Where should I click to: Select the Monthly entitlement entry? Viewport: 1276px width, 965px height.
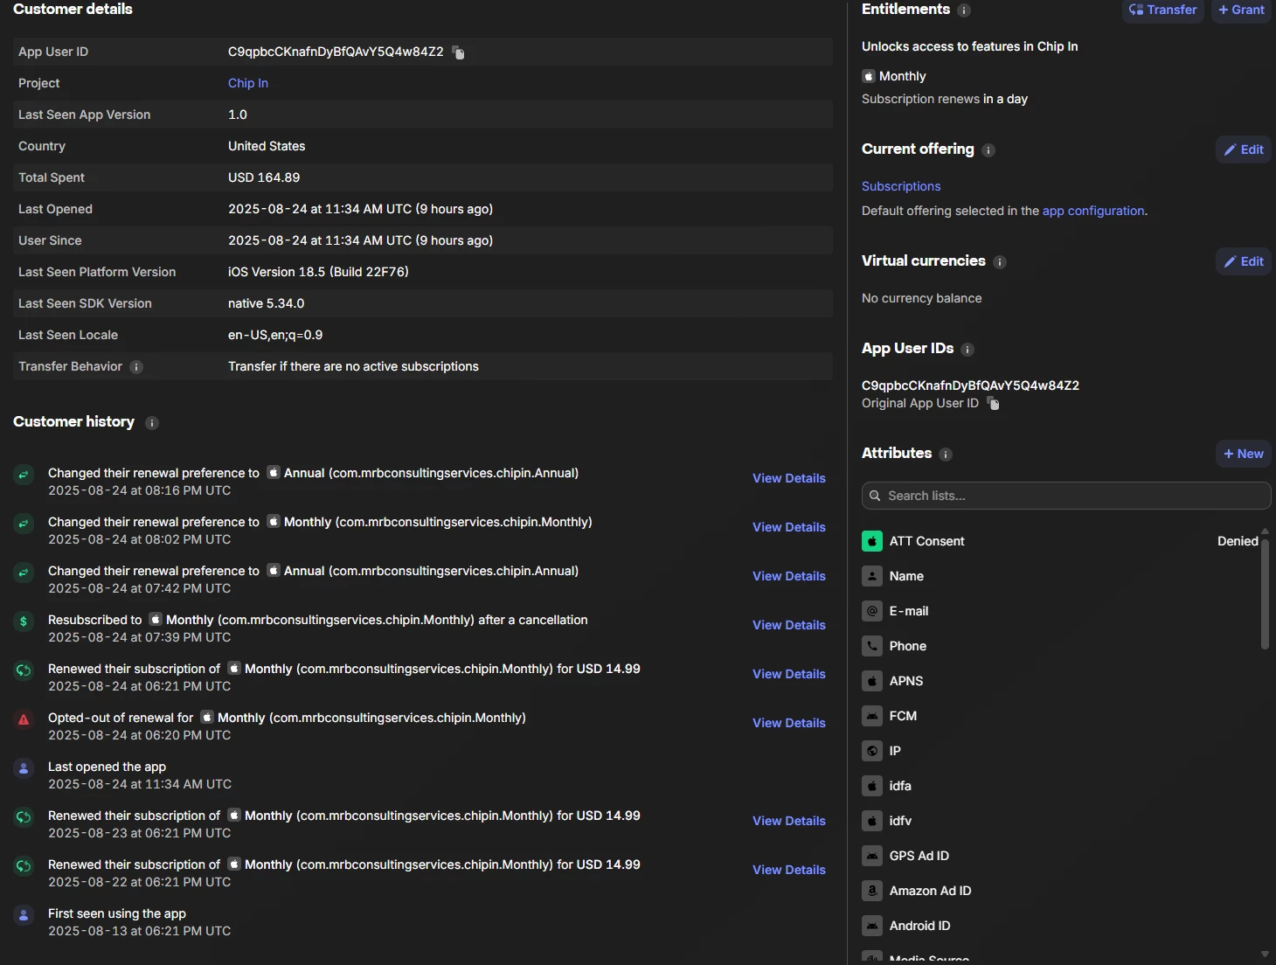(894, 76)
